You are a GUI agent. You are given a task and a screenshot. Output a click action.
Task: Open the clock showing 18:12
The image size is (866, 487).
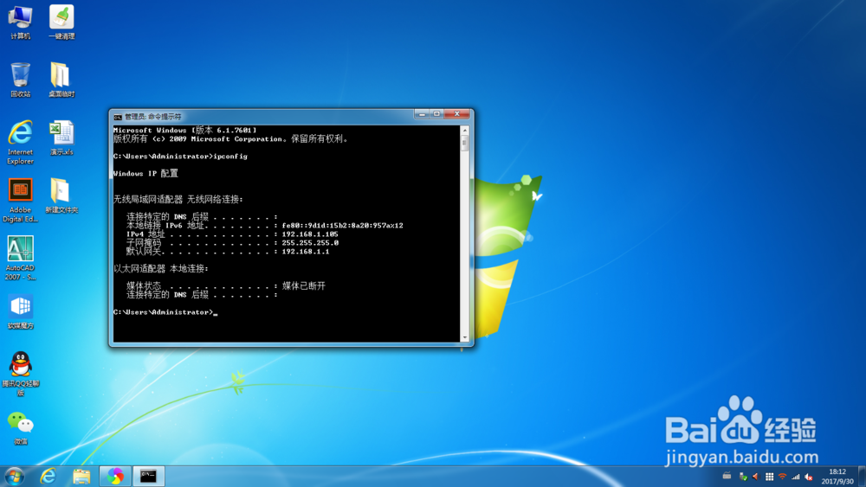837,477
